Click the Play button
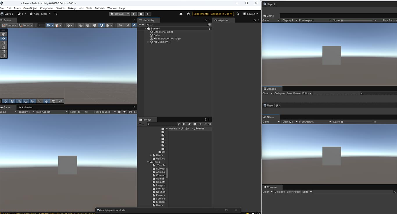This screenshot has height=214, width=397. (x=134, y=14)
